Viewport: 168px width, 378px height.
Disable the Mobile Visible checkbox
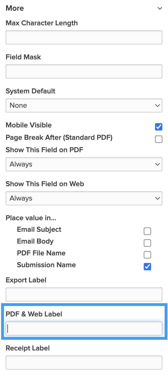pyautogui.click(x=158, y=127)
